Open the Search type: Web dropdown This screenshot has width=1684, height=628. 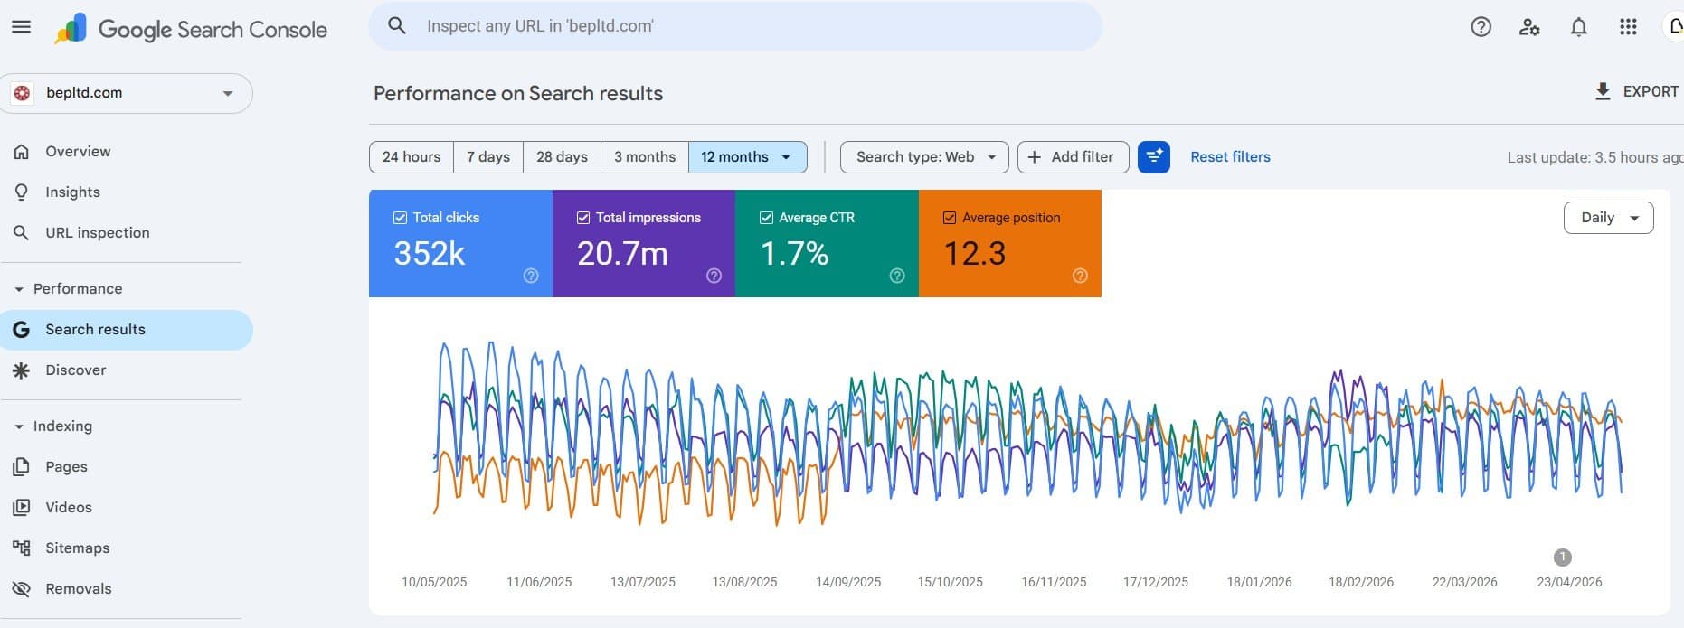click(x=925, y=157)
